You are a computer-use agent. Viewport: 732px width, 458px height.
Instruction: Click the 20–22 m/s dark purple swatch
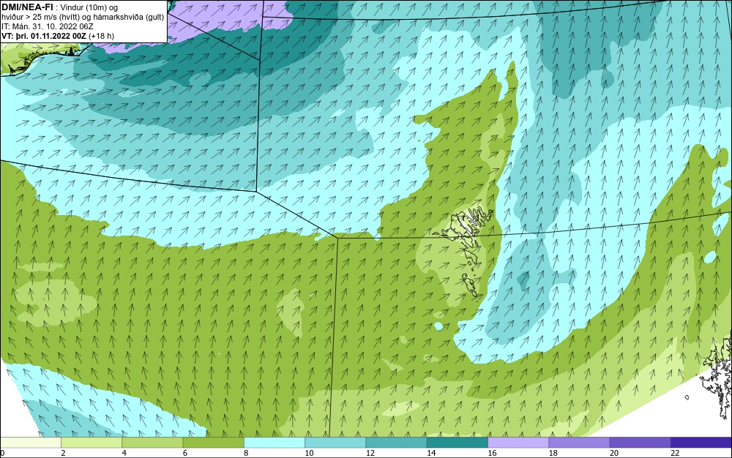(x=640, y=442)
